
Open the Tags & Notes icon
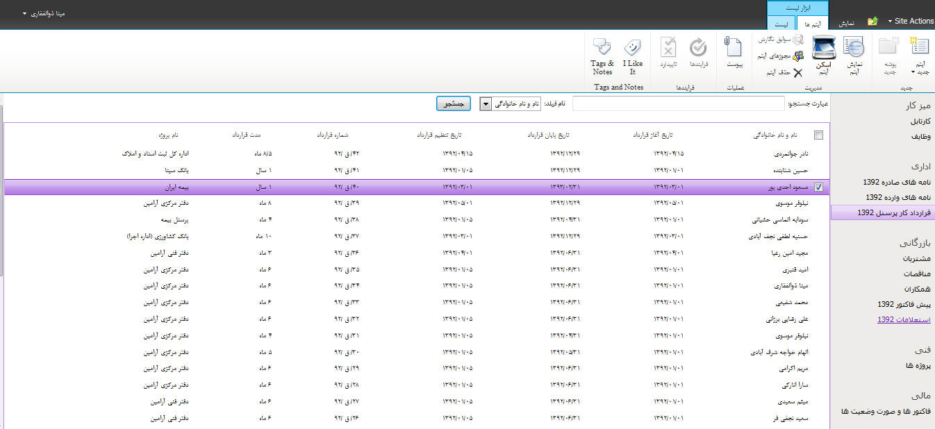pyautogui.click(x=602, y=47)
